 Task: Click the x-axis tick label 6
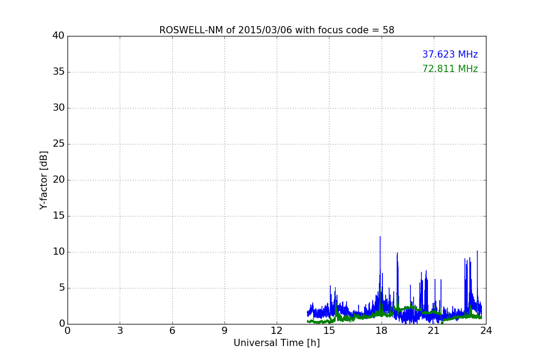(x=172, y=331)
